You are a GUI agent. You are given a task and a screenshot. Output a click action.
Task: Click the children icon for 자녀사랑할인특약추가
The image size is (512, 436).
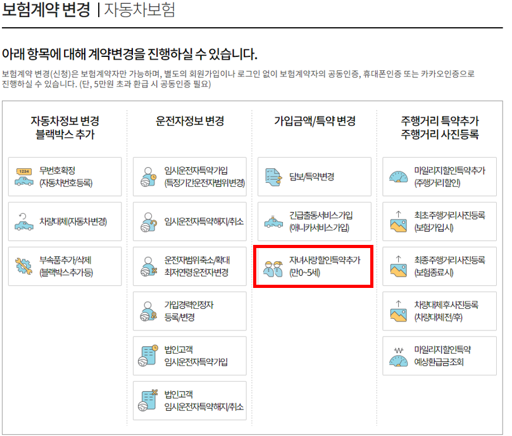click(273, 269)
